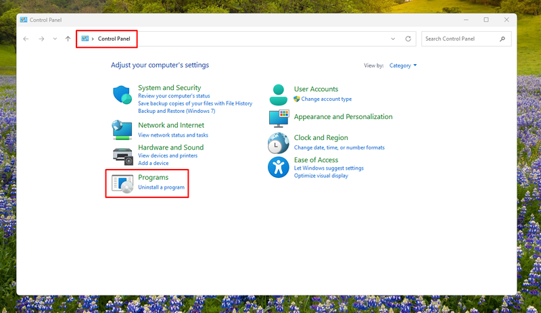Open the Hardware and Sound printer icon
Image resolution: width=541 pixels, height=313 pixels.
(122, 156)
